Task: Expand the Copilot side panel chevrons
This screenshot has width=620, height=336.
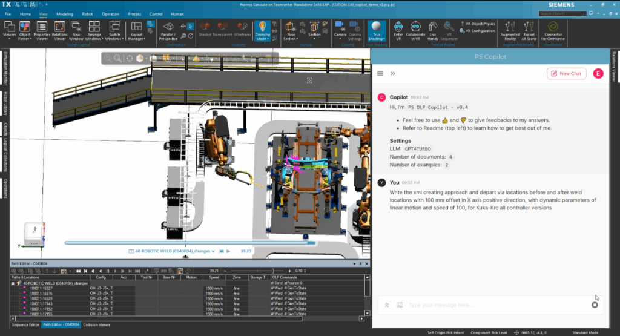Action: click(392, 73)
